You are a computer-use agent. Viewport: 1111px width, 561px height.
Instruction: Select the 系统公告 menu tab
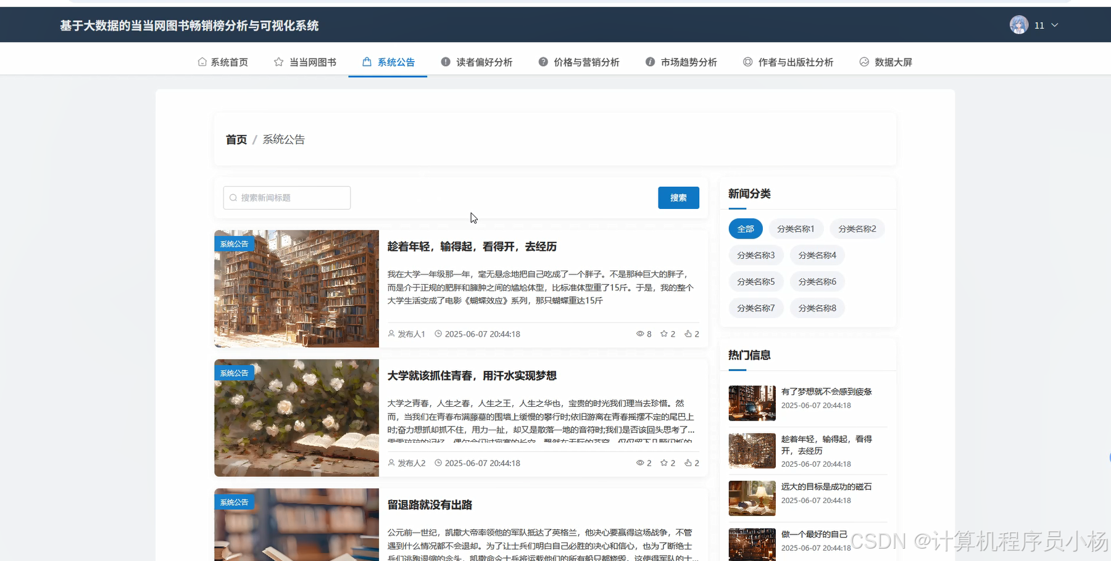388,62
